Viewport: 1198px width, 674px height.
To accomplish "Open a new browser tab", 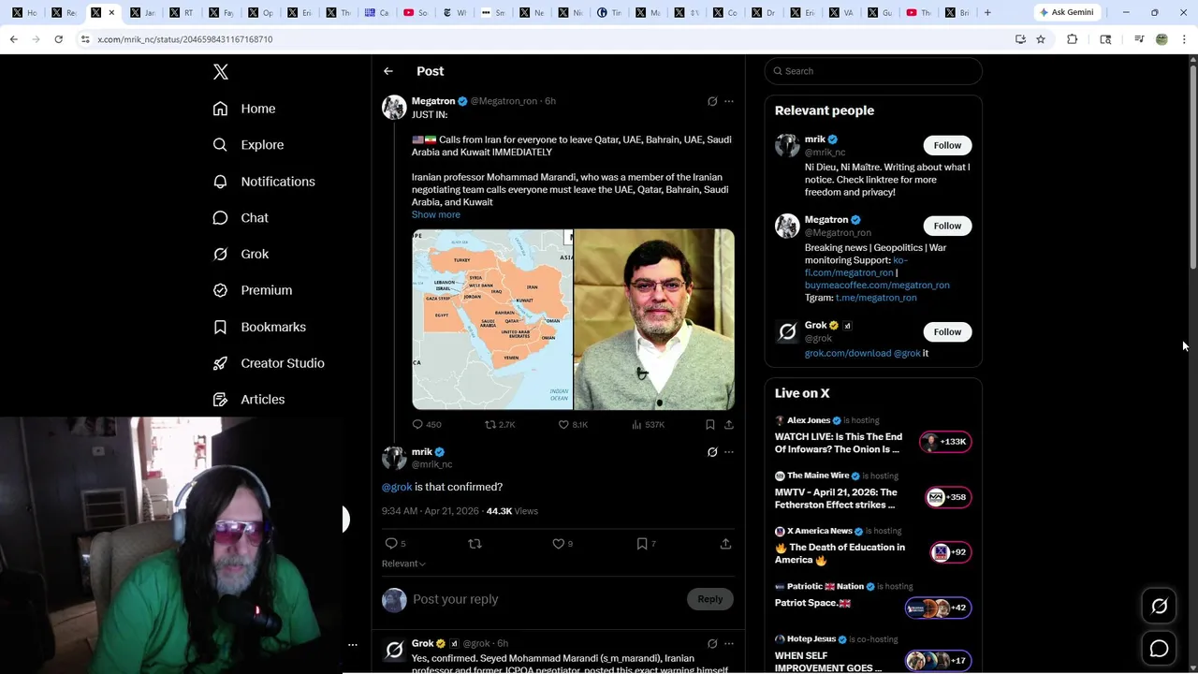I will [987, 12].
